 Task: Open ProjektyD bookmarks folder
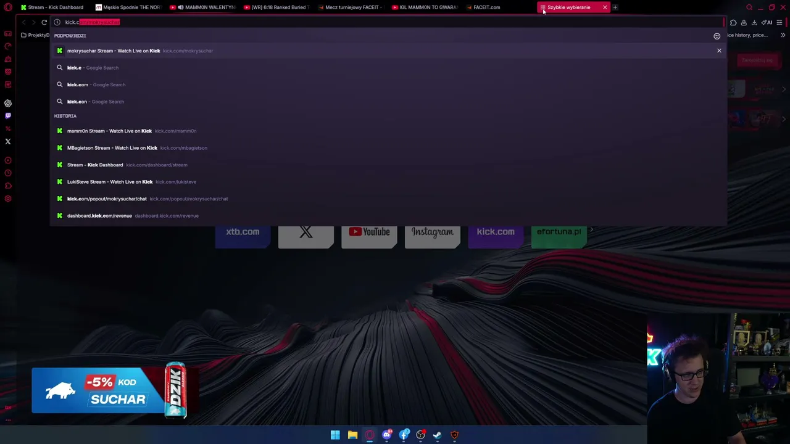[35, 35]
